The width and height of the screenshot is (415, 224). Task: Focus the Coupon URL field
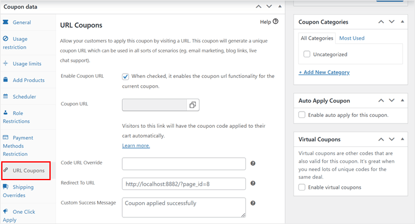click(x=154, y=105)
